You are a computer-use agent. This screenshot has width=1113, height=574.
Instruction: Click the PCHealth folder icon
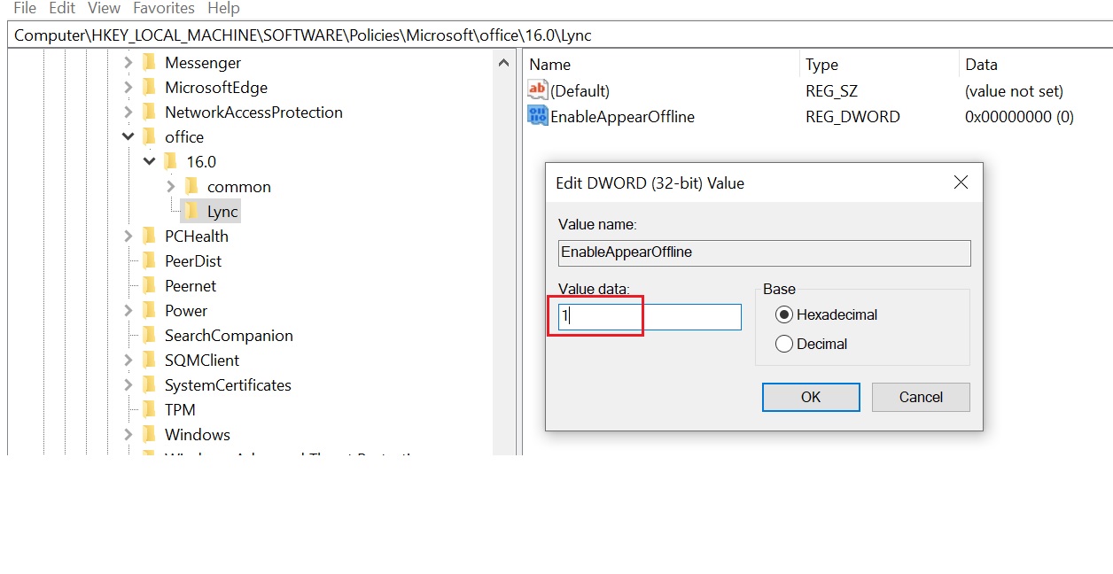149,236
